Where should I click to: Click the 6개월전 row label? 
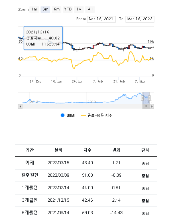tap(30, 213)
